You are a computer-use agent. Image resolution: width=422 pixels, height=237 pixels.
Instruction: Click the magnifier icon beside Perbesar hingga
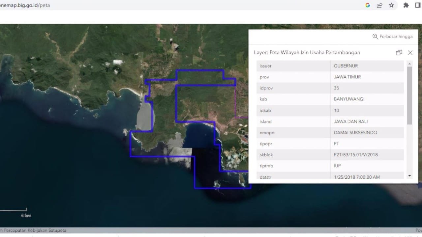375,37
